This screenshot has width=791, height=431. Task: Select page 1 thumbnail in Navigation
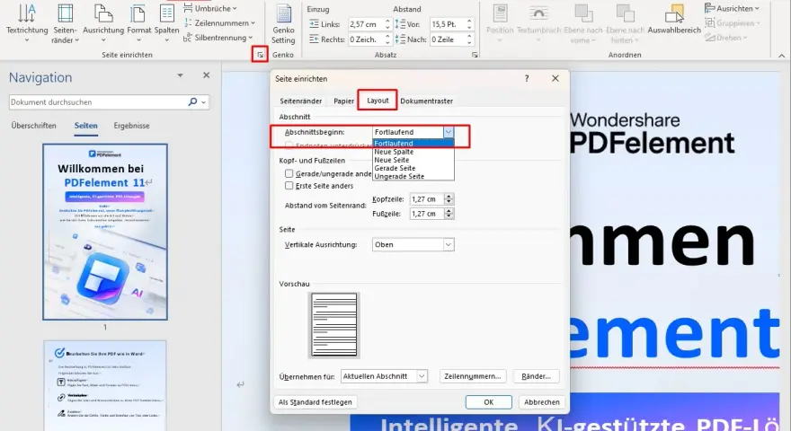[105, 232]
